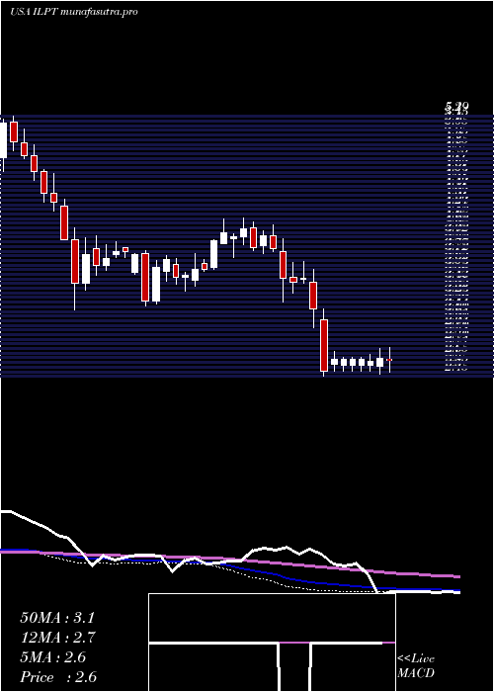Image resolution: width=494 pixels, height=692 pixels.
Task: Click the top price label on the axis
Action: click(x=457, y=106)
